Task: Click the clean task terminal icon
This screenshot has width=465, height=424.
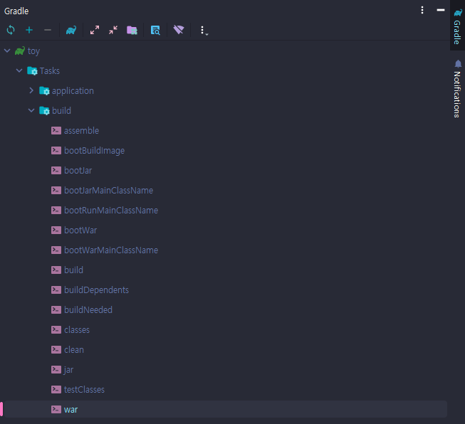Action: (56, 349)
